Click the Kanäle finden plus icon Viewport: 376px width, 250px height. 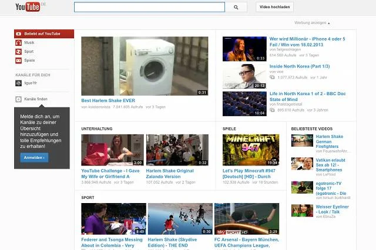coord(18,99)
